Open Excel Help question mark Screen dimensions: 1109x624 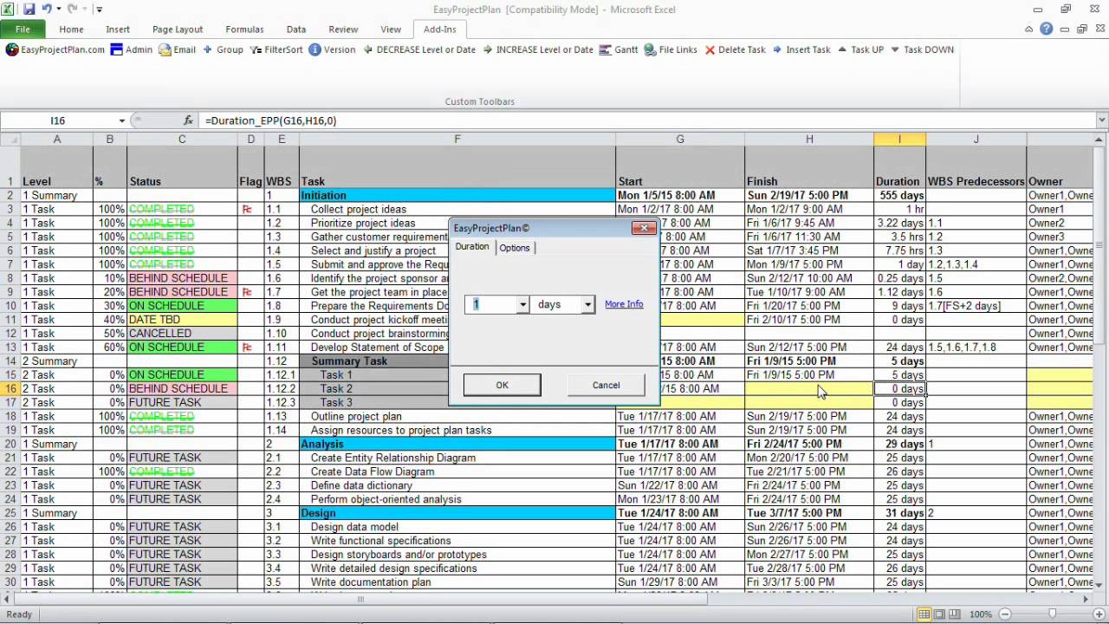tap(1047, 29)
